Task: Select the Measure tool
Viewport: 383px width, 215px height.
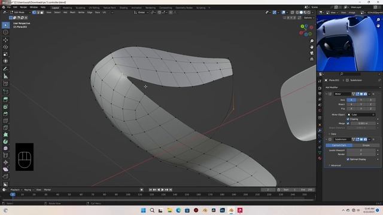Action: (5, 76)
